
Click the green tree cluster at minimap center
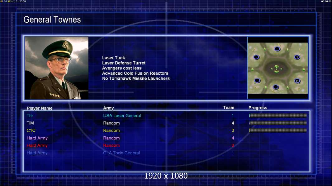coord(277,69)
